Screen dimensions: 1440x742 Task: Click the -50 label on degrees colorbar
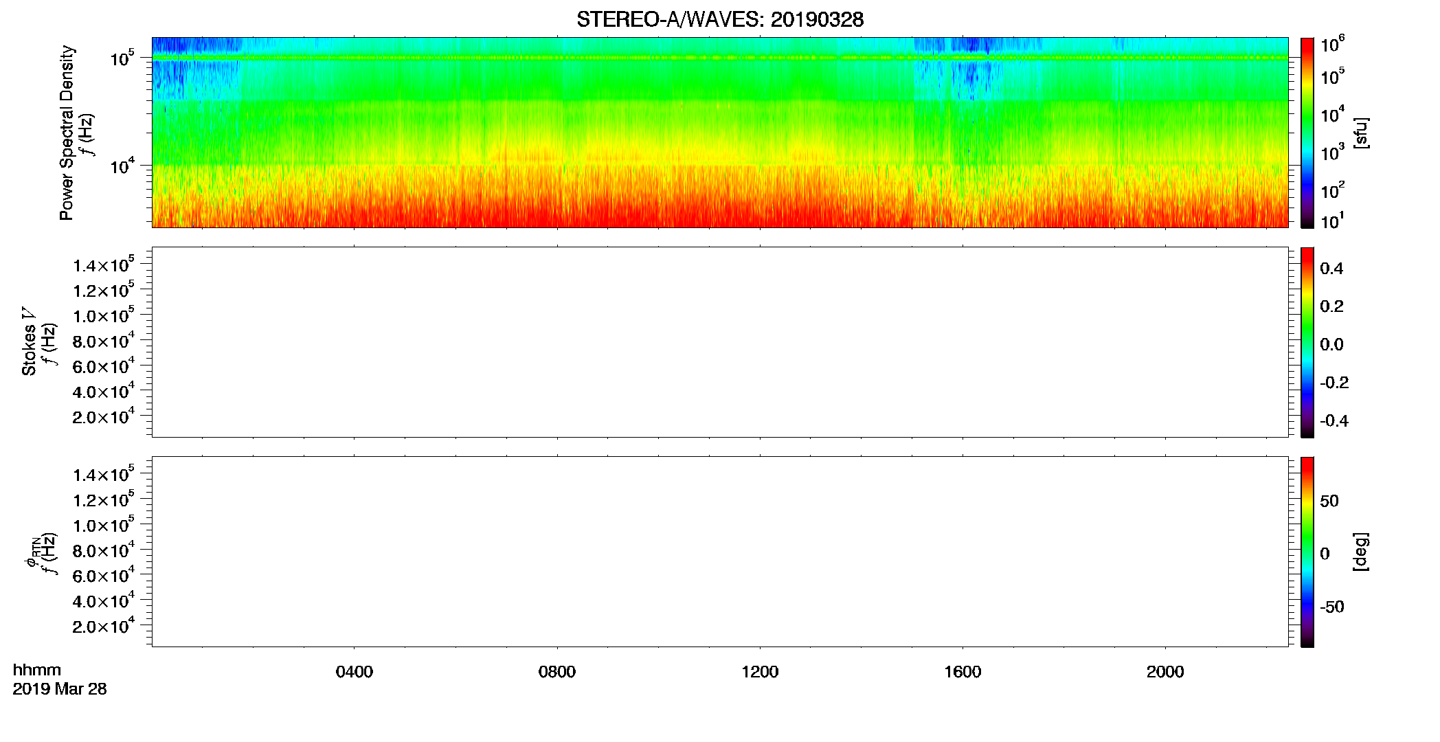click(x=1332, y=607)
